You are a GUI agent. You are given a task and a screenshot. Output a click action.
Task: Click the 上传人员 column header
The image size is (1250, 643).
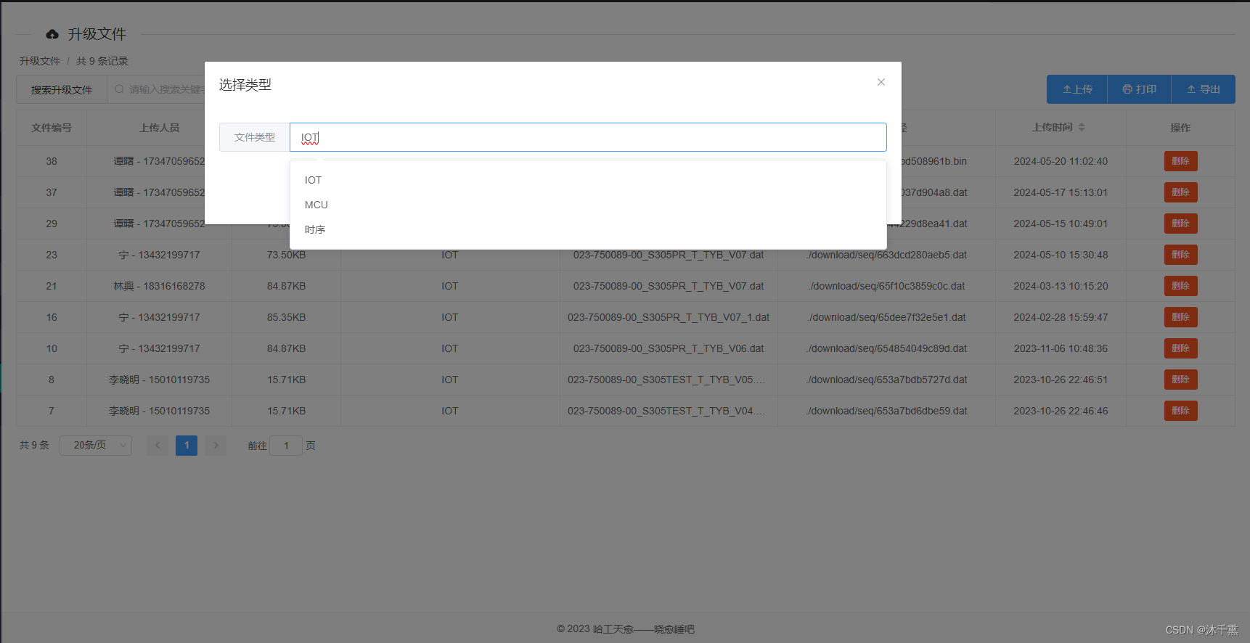(x=159, y=128)
